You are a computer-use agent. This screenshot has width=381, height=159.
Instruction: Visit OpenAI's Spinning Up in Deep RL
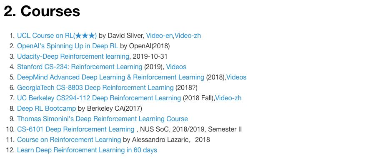(x=67, y=46)
